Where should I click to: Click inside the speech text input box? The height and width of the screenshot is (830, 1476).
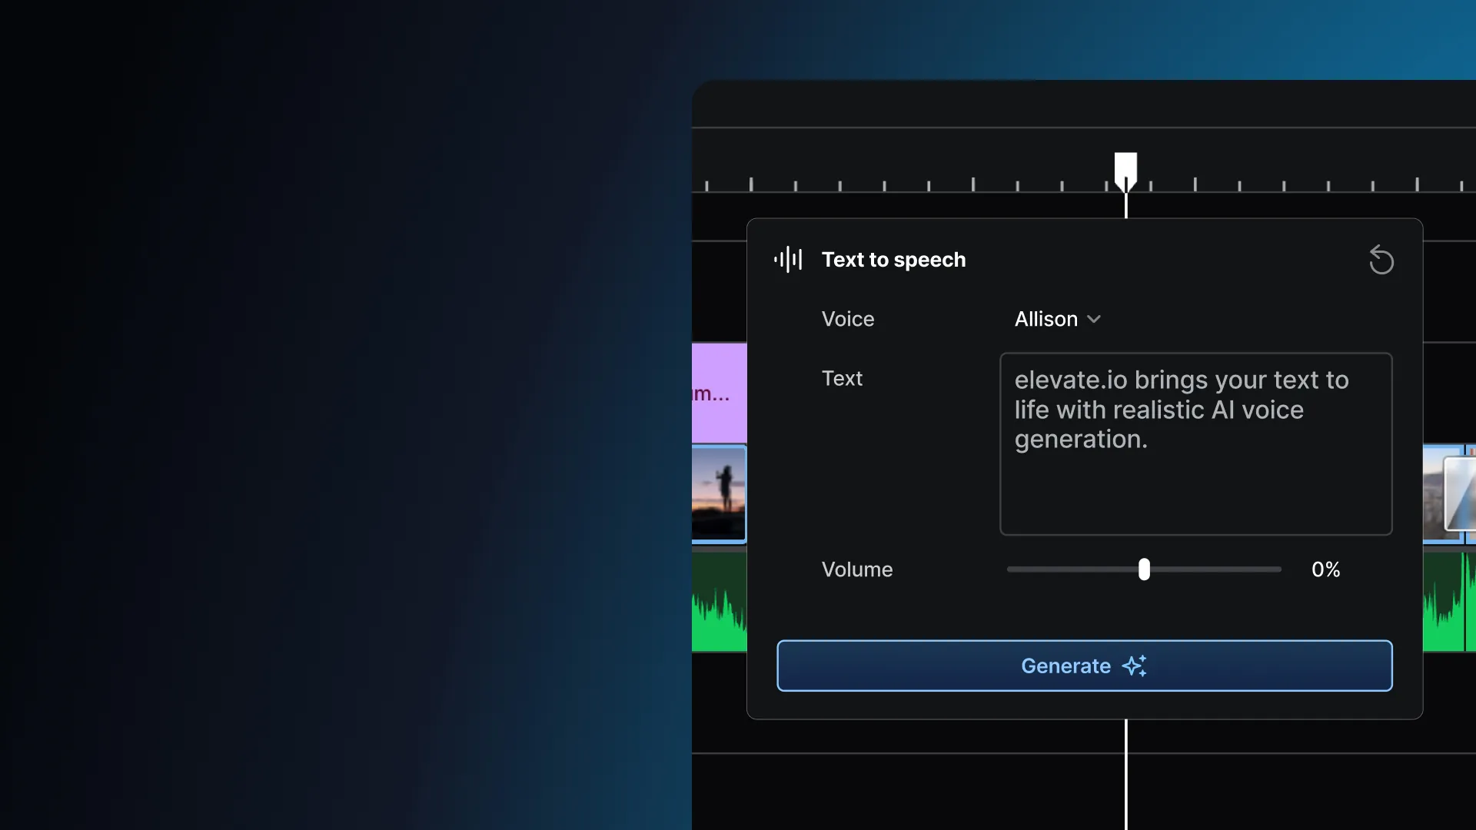1195,443
